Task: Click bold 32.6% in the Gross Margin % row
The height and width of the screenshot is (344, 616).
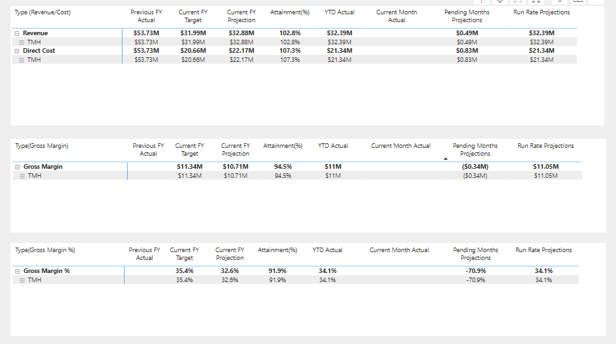Action: point(230,271)
